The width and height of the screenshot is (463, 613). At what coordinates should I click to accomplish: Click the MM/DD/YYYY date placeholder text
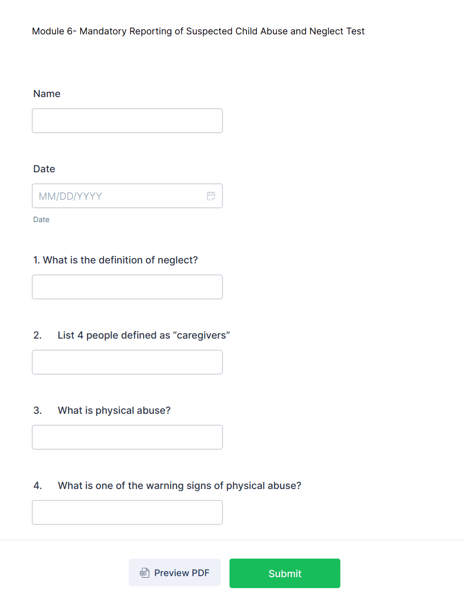point(70,196)
